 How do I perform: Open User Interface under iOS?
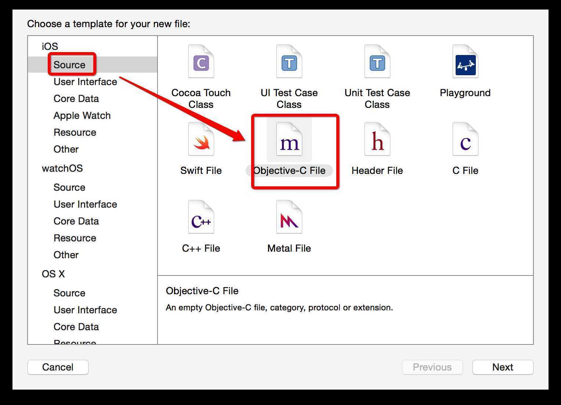click(85, 82)
